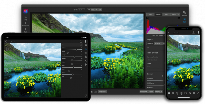This screenshot has height=104, width=205.
Task: Select the camera icon in the tablet sidebar
Action: click(x=86, y=57)
